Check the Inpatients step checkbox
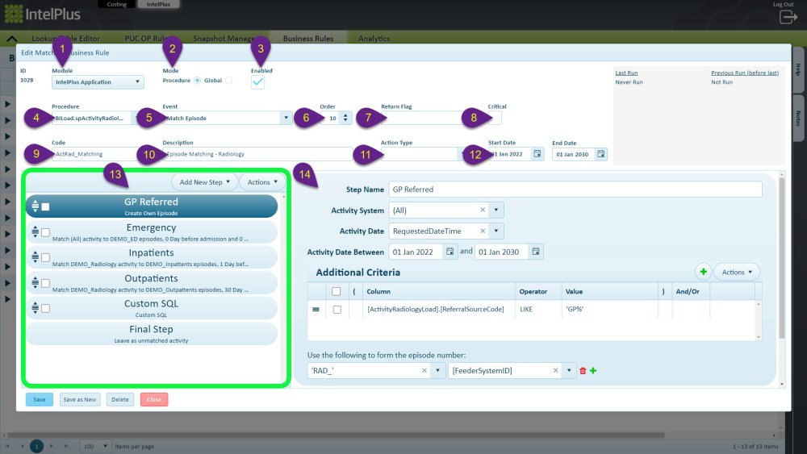807x454 pixels. (x=45, y=257)
